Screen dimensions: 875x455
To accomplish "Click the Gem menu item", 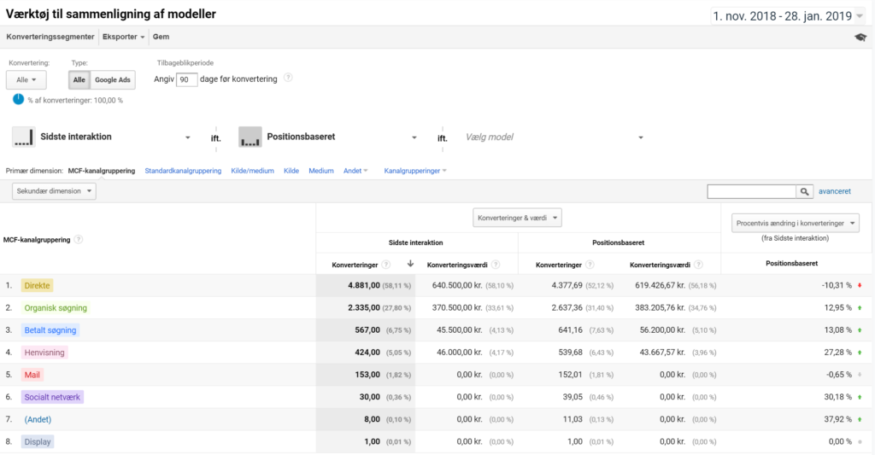I will click(x=161, y=37).
